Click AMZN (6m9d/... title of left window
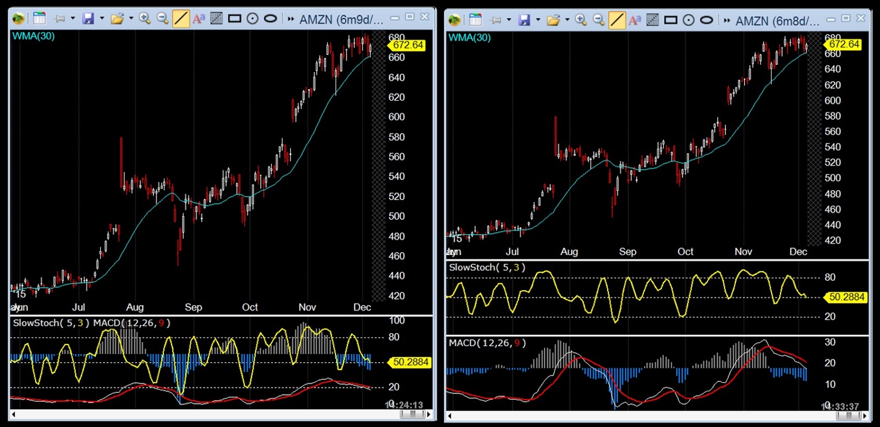 coord(341,20)
